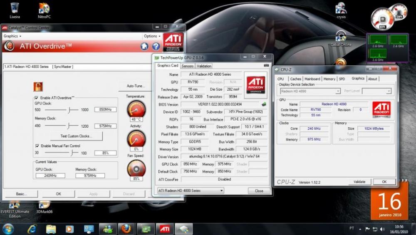Click the Memory Clock 975MHz value field

[105, 126]
